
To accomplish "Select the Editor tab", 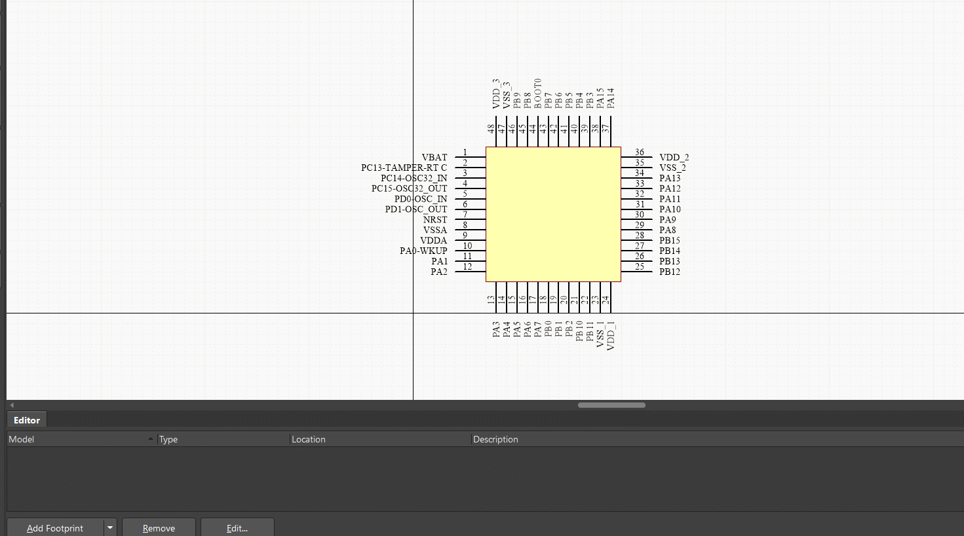I will click(x=27, y=420).
